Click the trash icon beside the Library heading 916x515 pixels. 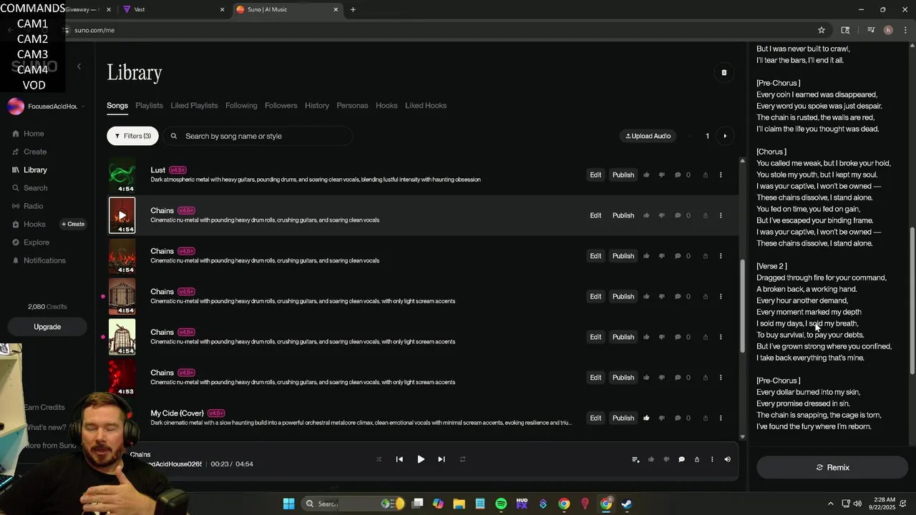click(x=723, y=72)
